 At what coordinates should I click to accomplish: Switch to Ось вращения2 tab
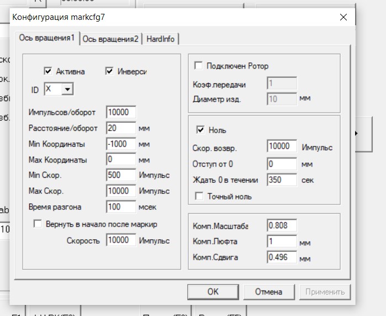[110, 39]
